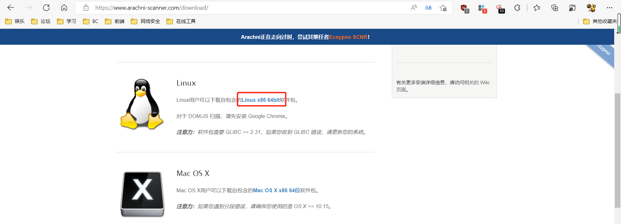This screenshot has width=621, height=224.
Task: Open the extension showing red badge 3 with squares
Action: (482, 8)
